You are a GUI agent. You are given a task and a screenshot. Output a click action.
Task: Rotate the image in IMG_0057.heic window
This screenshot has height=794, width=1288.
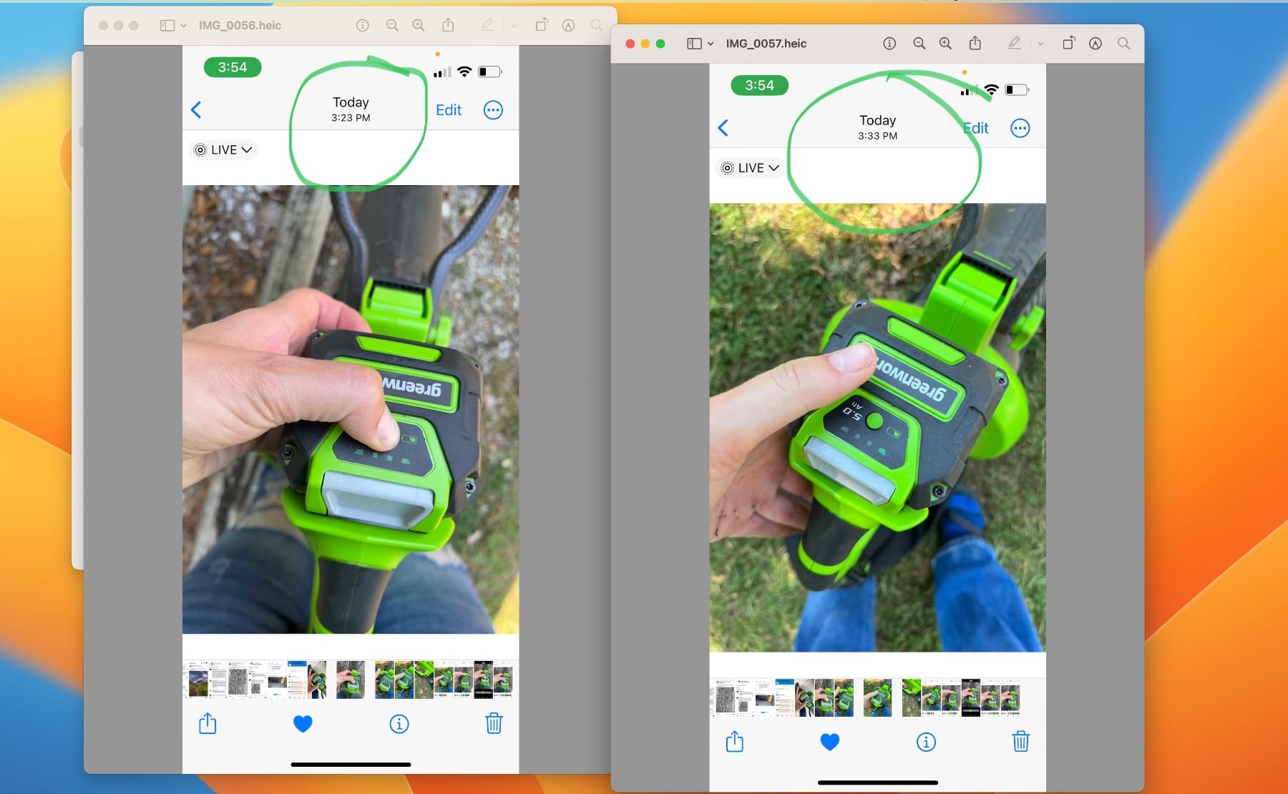pyautogui.click(x=1068, y=43)
